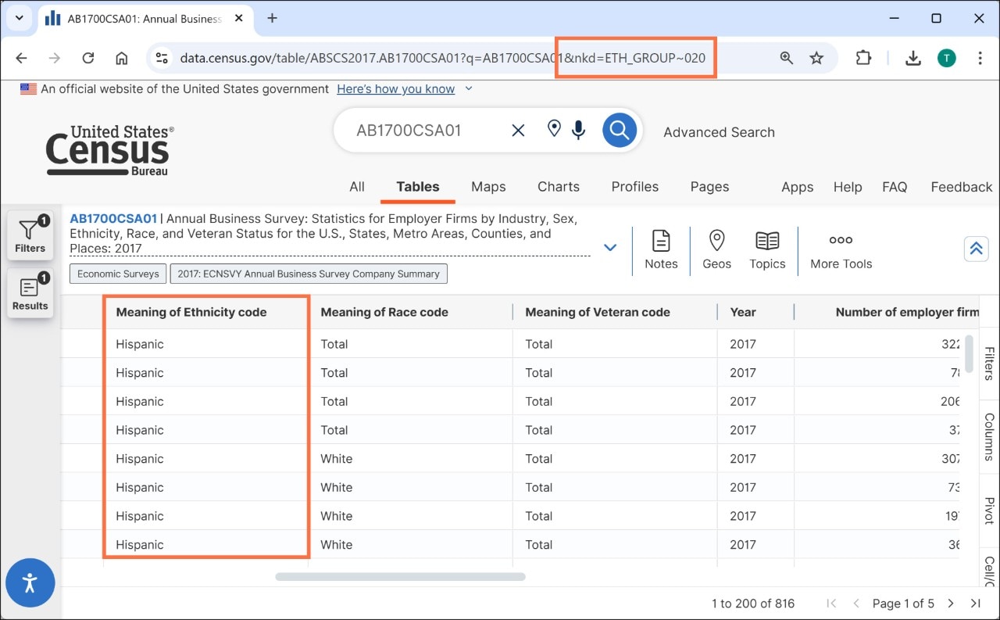Switch to the Charts tab

coord(559,186)
